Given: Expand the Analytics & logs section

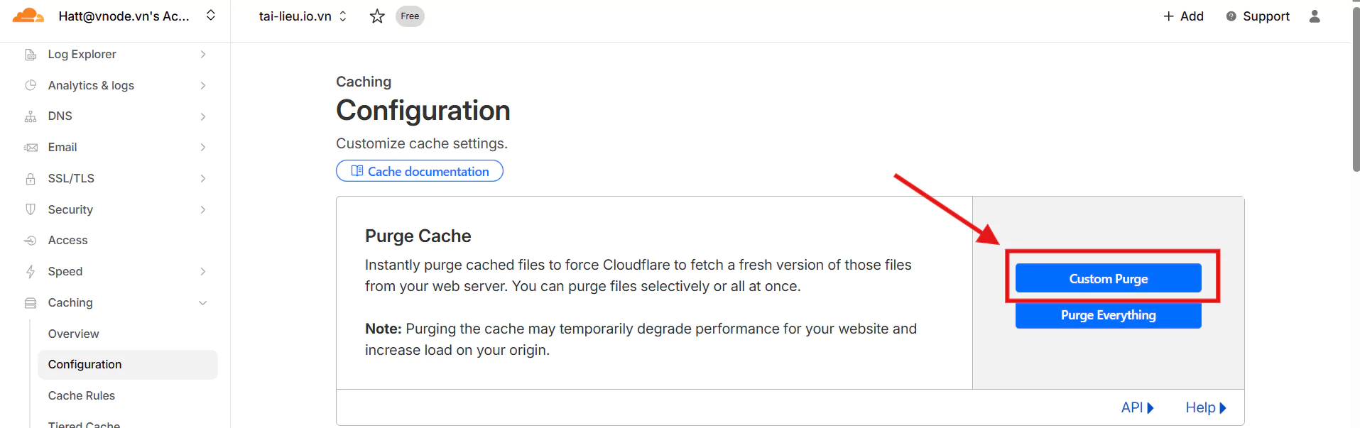Looking at the screenshot, I should point(202,86).
